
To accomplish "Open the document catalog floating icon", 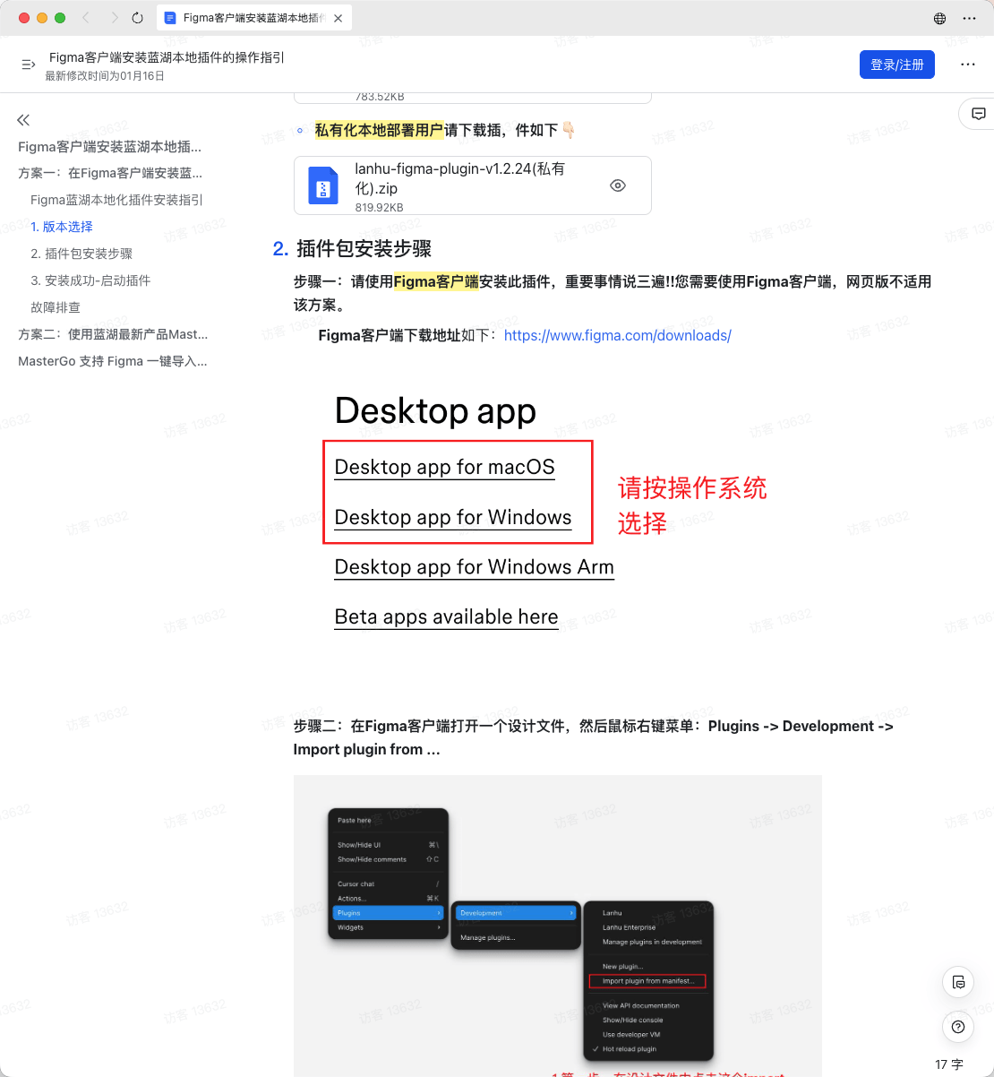I will 958,982.
